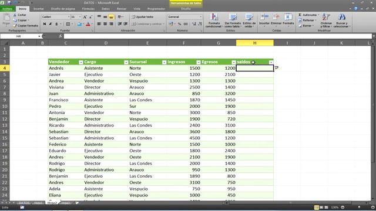376x211 pixels.
Task: Increase the cell indent
Action: pyautogui.click(x=125, y=24)
